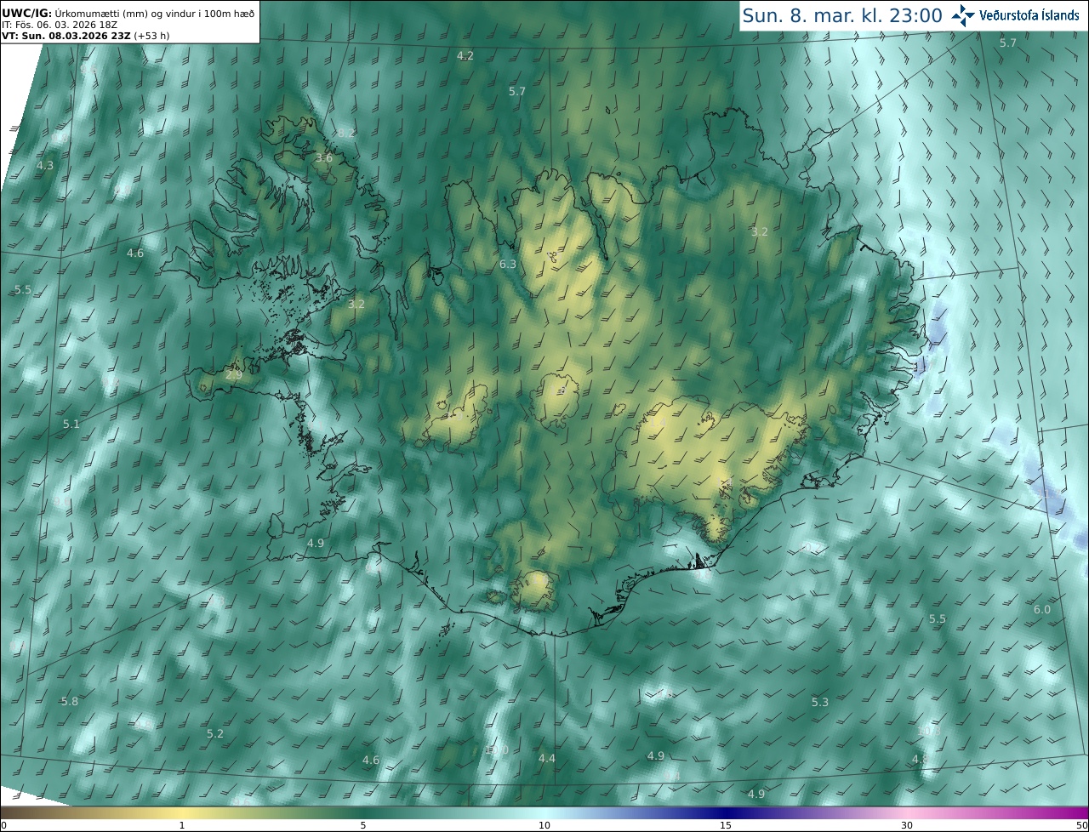The width and height of the screenshot is (1089, 832).
Task: Click the 0 tick label on the colorbar
Action: point(3,825)
